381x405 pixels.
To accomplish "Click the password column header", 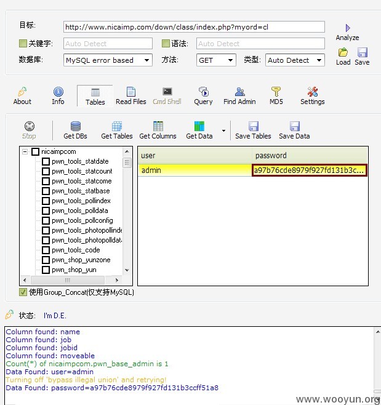I will click(310, 155).
